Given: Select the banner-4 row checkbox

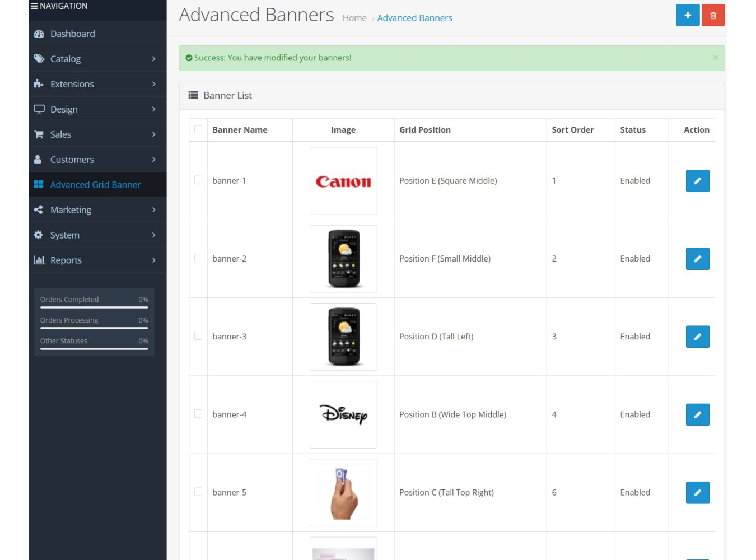Looking at the screenshot, I should tap(198, 414).
